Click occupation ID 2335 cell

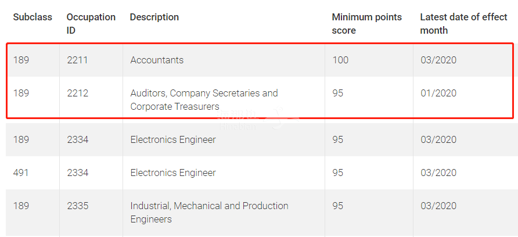[x=77, y=206]
